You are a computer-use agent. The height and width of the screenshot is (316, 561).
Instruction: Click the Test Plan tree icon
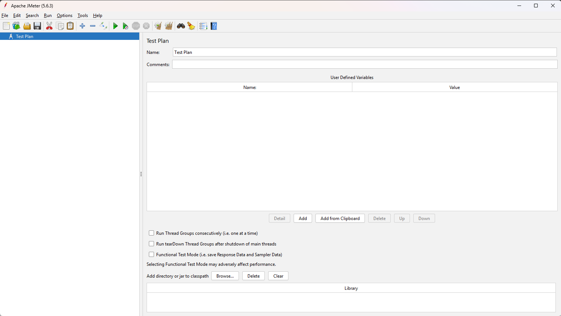click(x=11, y=37)
